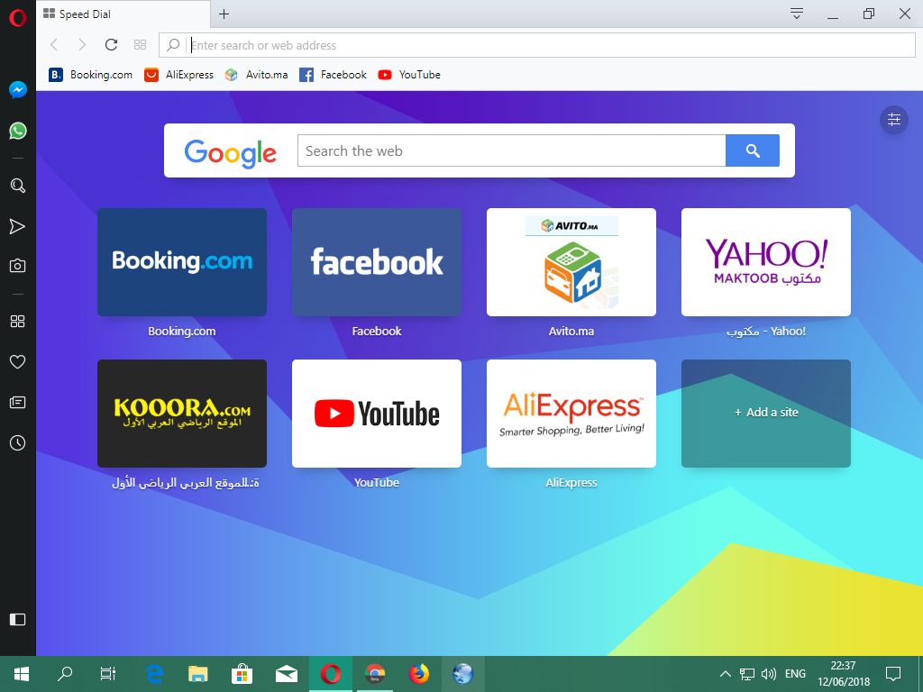Open the tab menu dropdown in the title bar
The height and width of the screenshot is (692, 923).
(797, 14)
